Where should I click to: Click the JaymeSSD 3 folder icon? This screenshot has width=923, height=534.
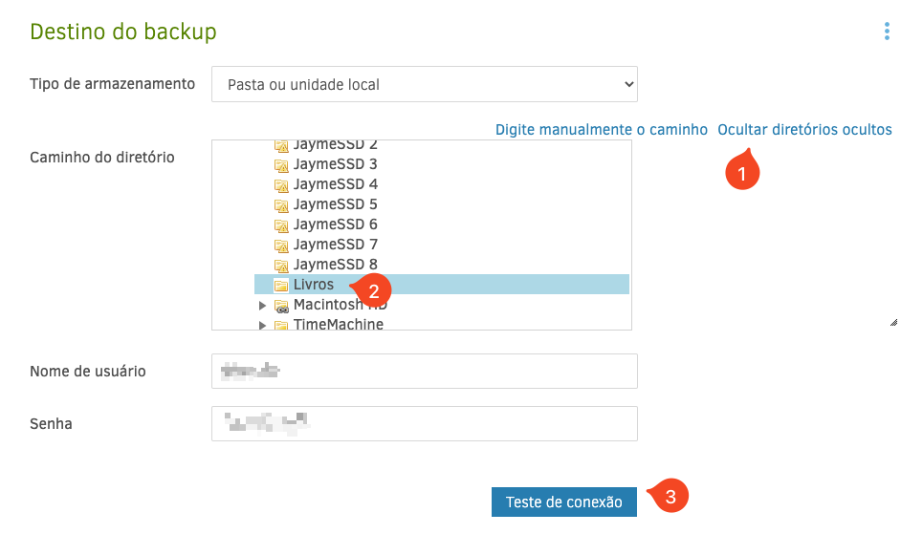[x=281, y=164]
